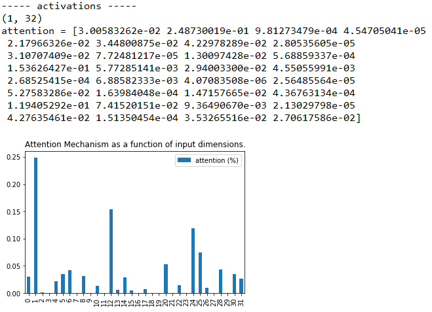Screen dimensions: 432x312
Task: Click attention value 2.70617586e-02
Action: pos(314,118)
